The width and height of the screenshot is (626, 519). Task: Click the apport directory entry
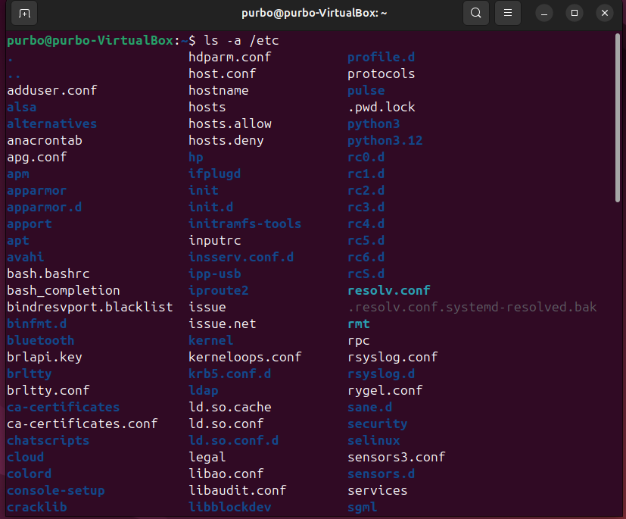30,224
